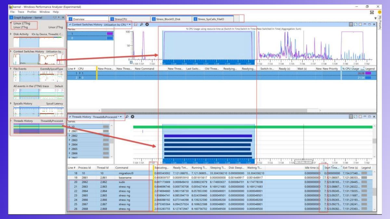Close the Threads History panel
This screenshot has width=390, height=219.
(374, 116)
